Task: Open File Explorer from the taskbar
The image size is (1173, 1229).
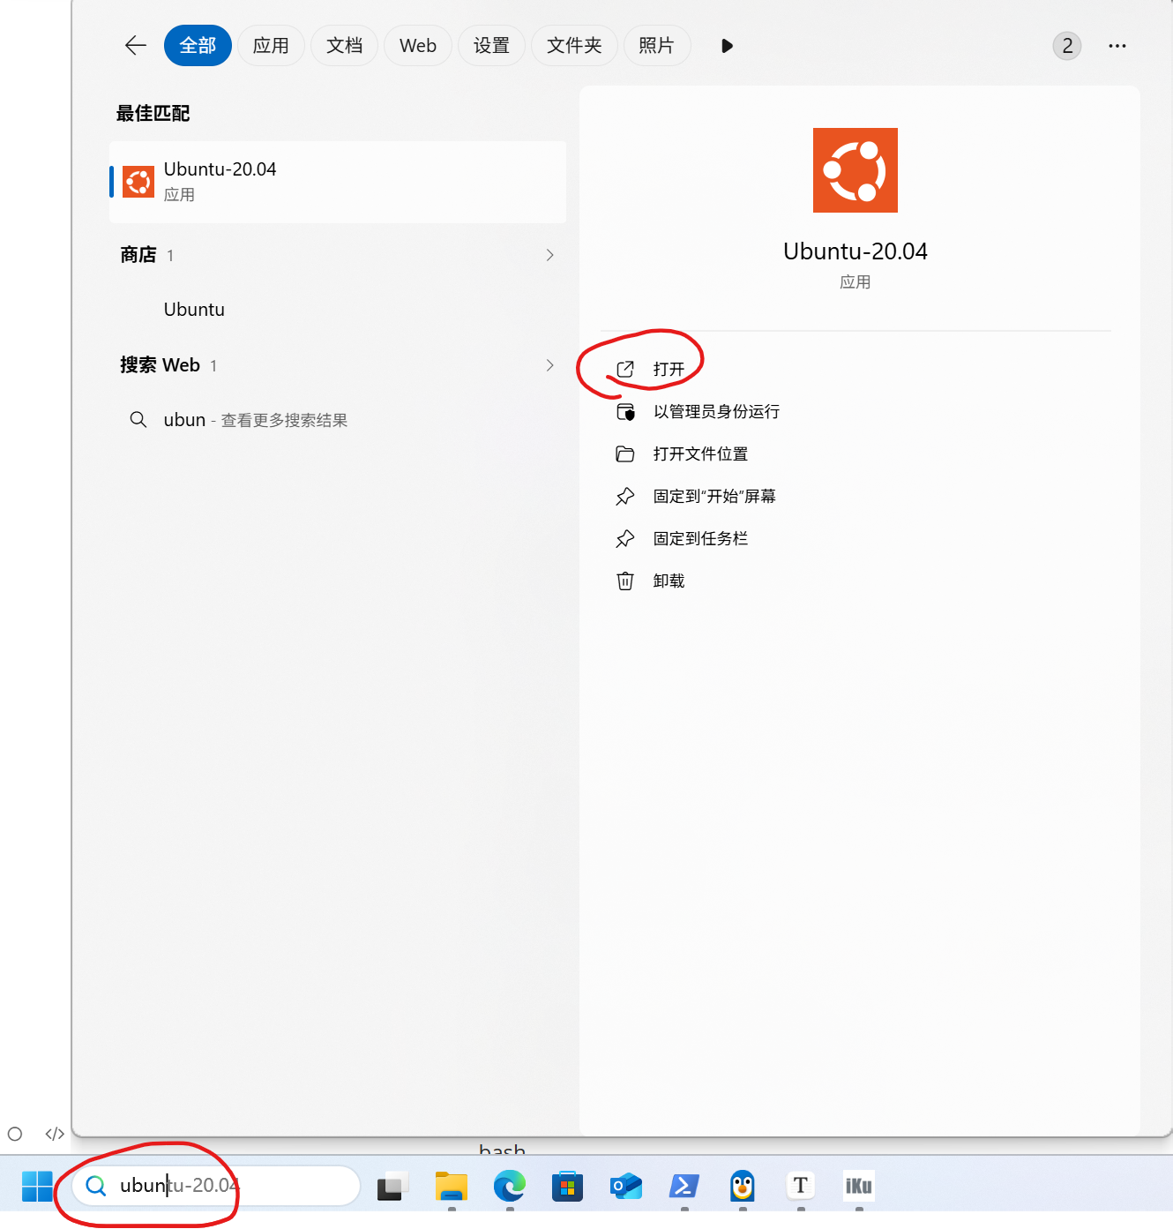Action: point(452,1186)
